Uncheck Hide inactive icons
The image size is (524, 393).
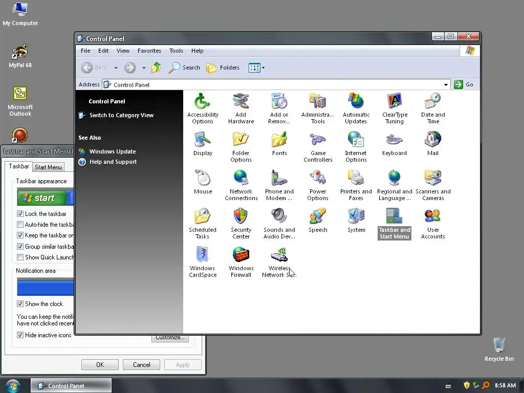tap(20, 335)
